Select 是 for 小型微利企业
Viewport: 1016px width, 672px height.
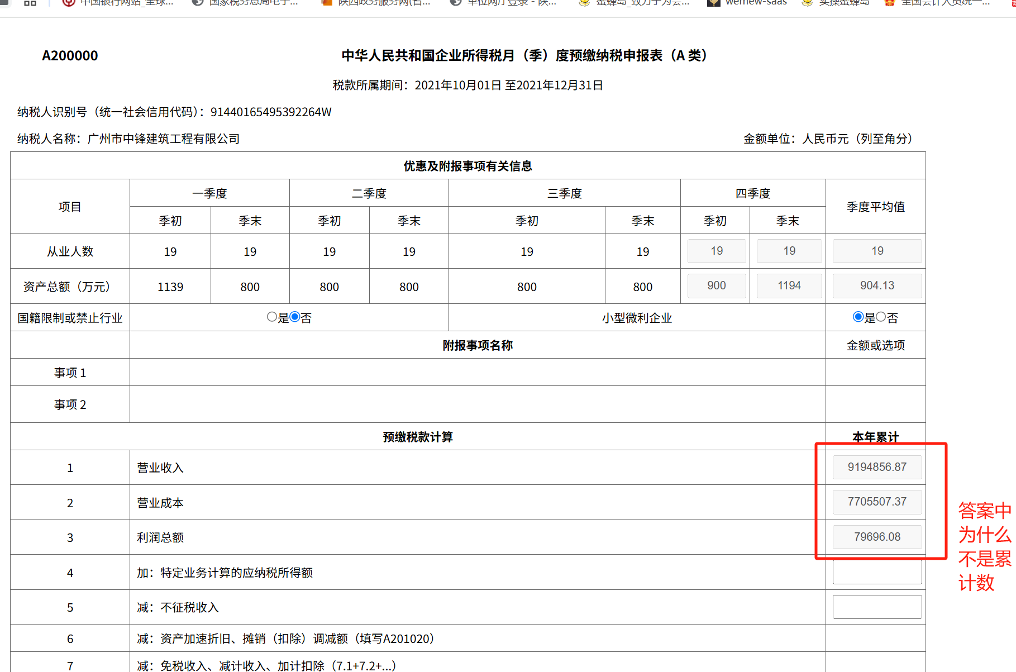click(x=858, y=317)
